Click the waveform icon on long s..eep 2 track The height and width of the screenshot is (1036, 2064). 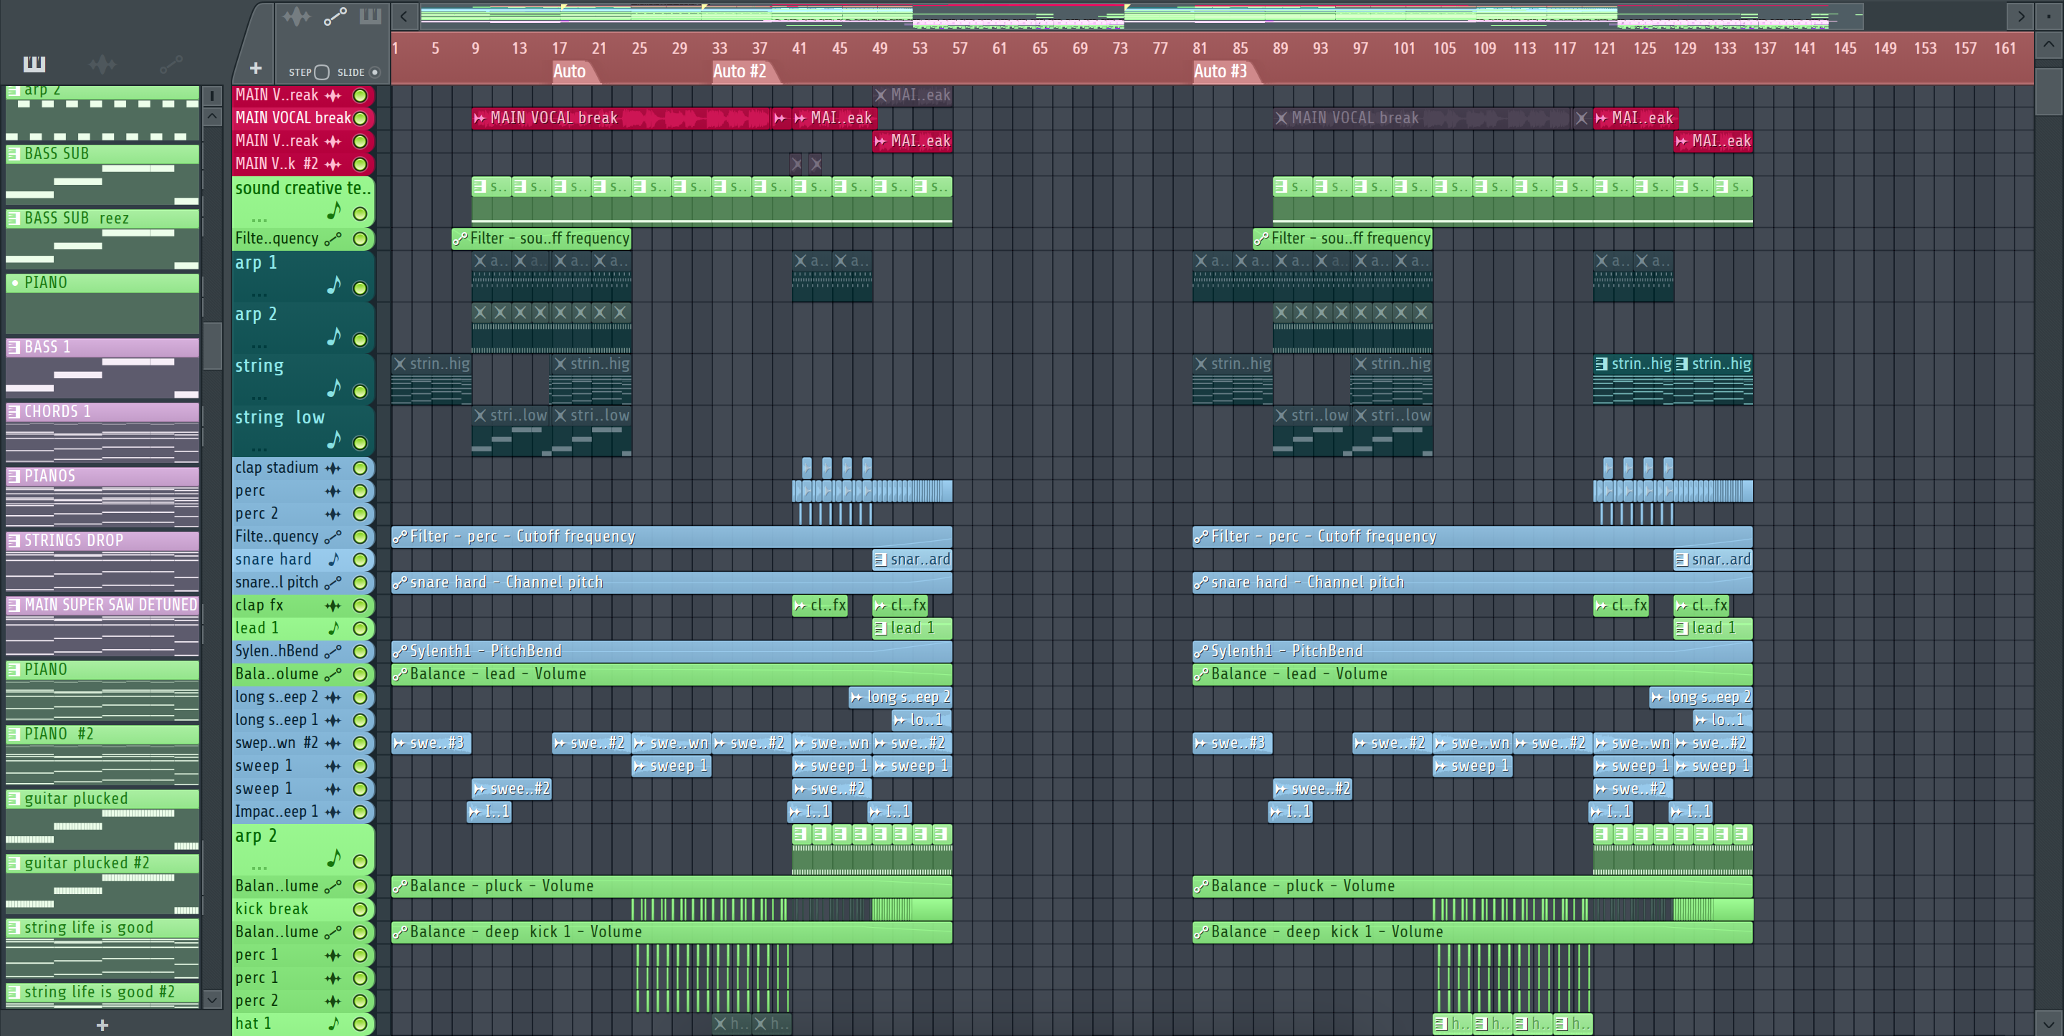[x=333, y=697]
